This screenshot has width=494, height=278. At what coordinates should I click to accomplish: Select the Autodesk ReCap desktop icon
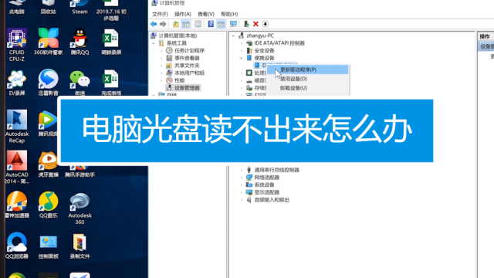(x=17, y=126)
